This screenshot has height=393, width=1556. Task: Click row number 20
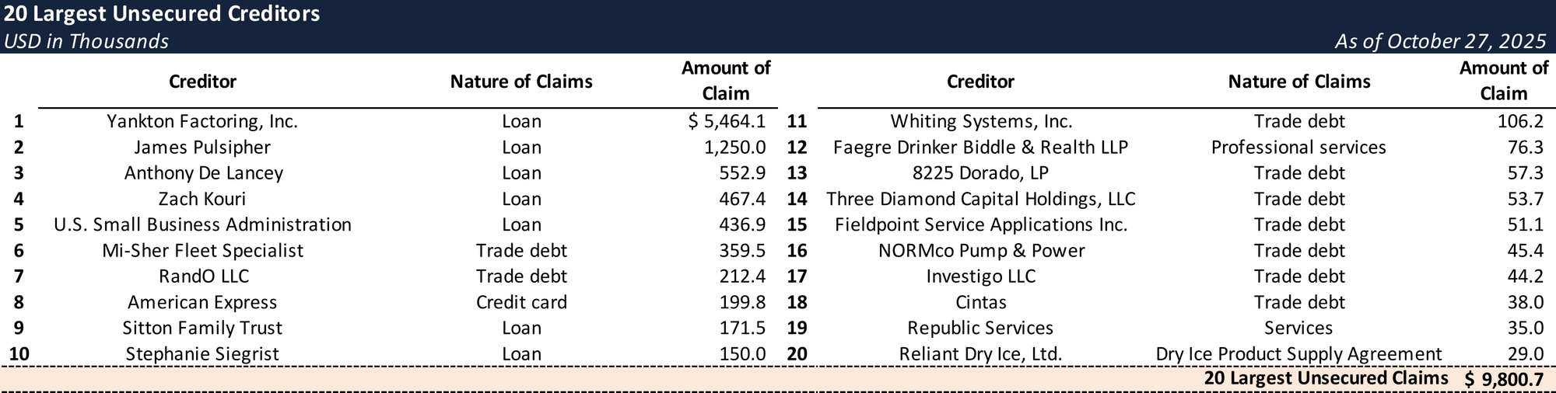point(797,354)
